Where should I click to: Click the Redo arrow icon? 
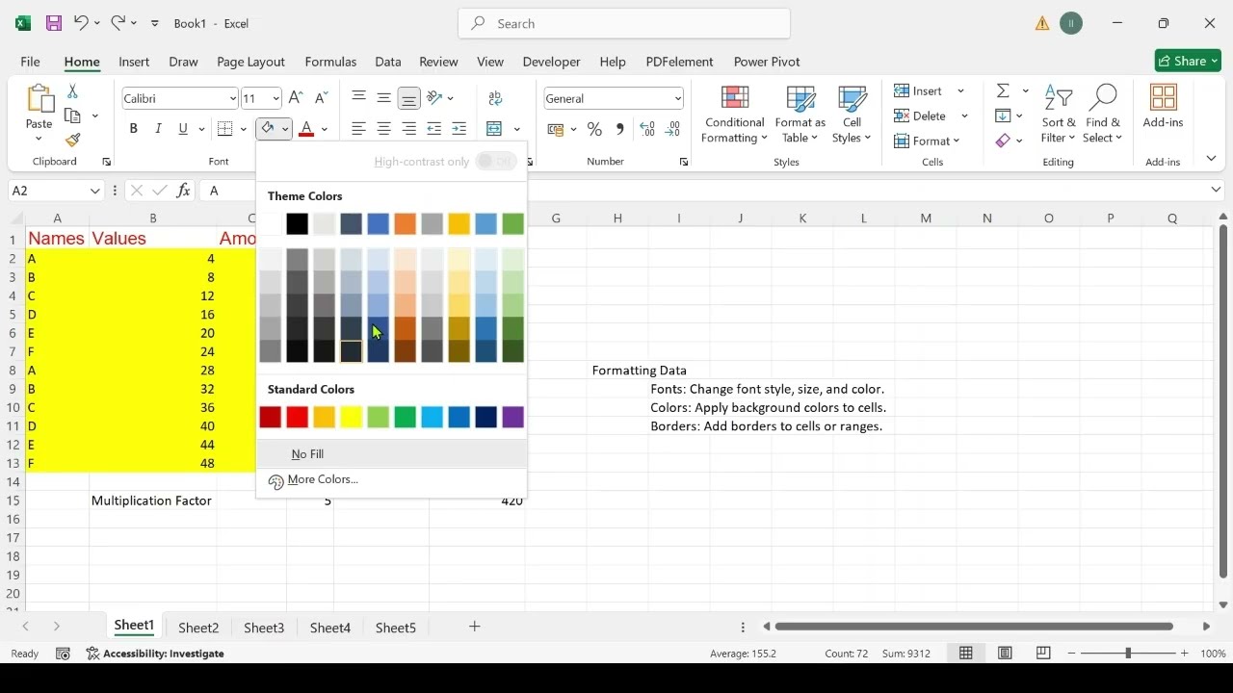click(118, 23)
